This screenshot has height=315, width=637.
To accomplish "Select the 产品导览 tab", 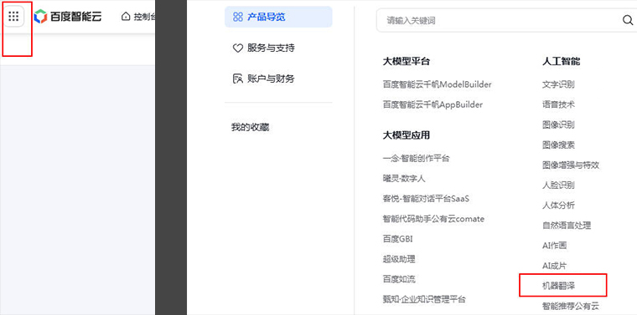I will point(278,17).
